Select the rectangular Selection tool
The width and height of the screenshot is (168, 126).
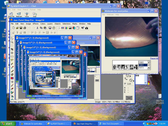tap(12, 56)
